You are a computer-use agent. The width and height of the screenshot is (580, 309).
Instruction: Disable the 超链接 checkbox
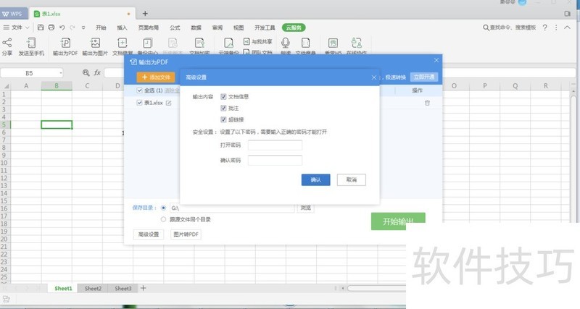point(223,119)
